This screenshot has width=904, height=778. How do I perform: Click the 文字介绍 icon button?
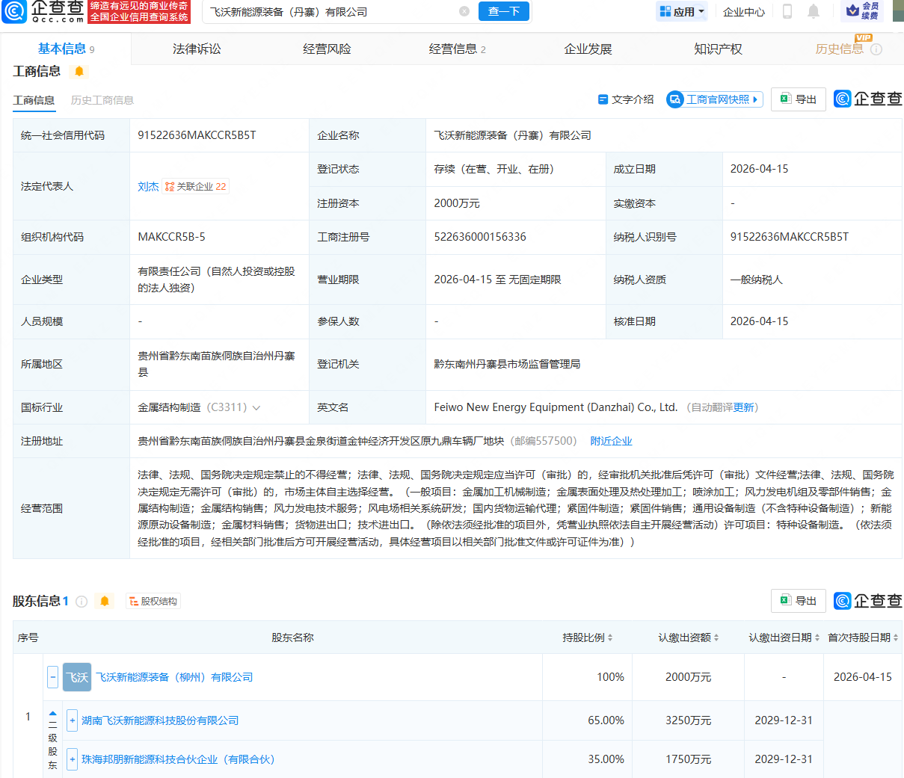[x=626, y=99]
